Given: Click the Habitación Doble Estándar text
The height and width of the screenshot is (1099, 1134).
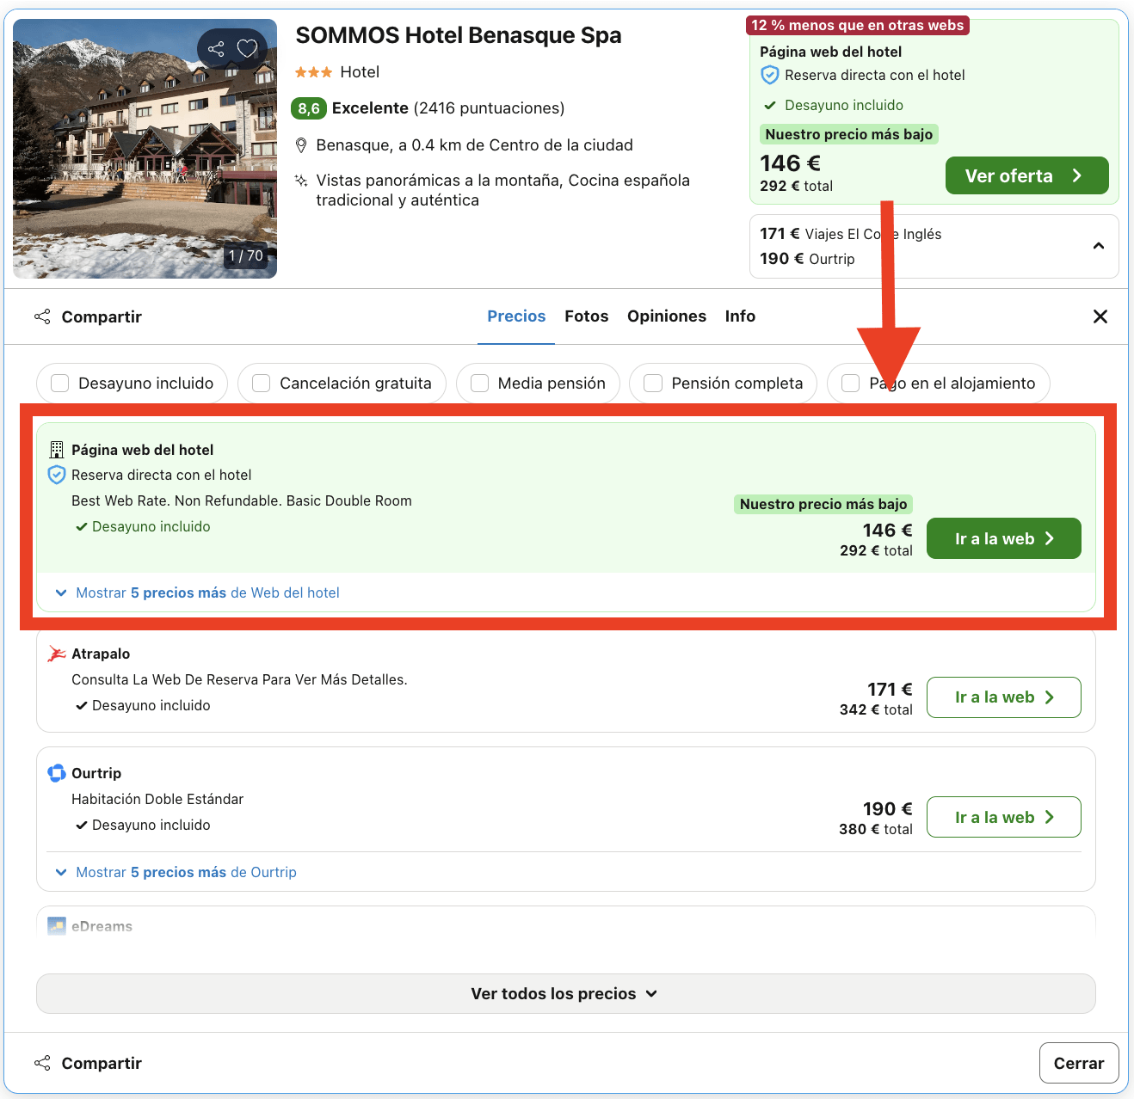Looking at the screenshot, I should (157, 799).
